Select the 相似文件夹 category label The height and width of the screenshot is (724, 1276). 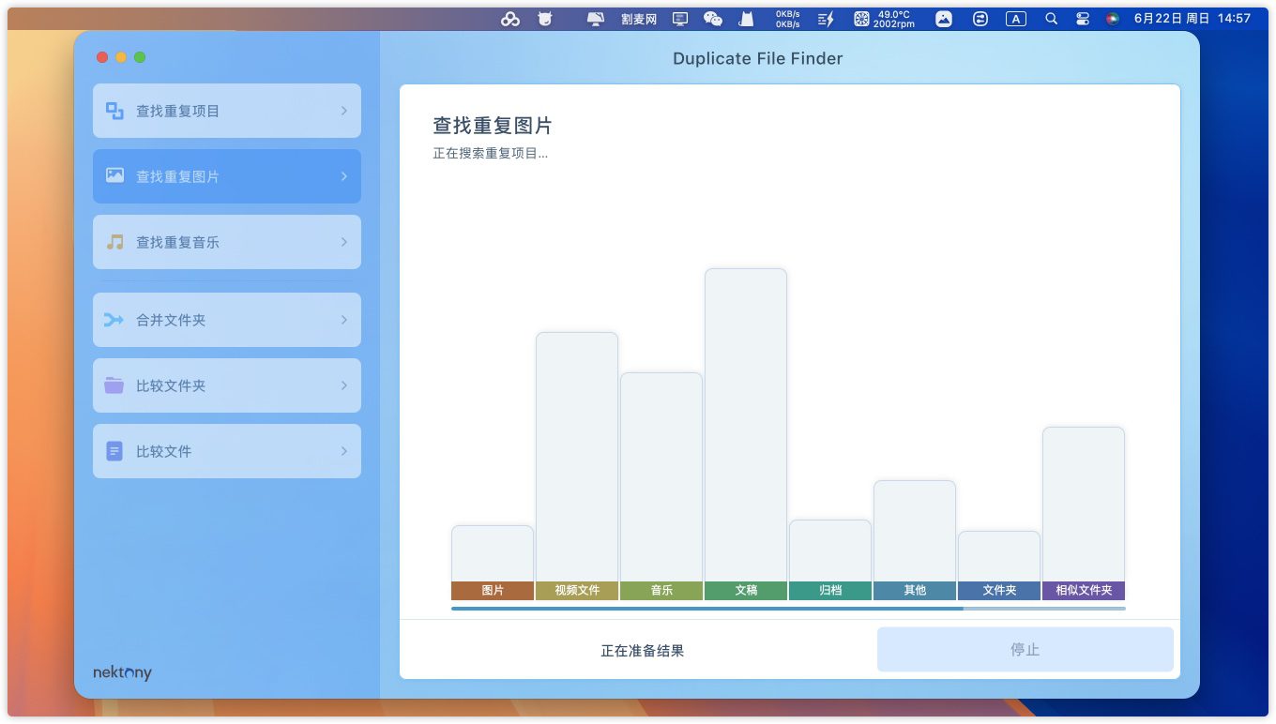1084,591
